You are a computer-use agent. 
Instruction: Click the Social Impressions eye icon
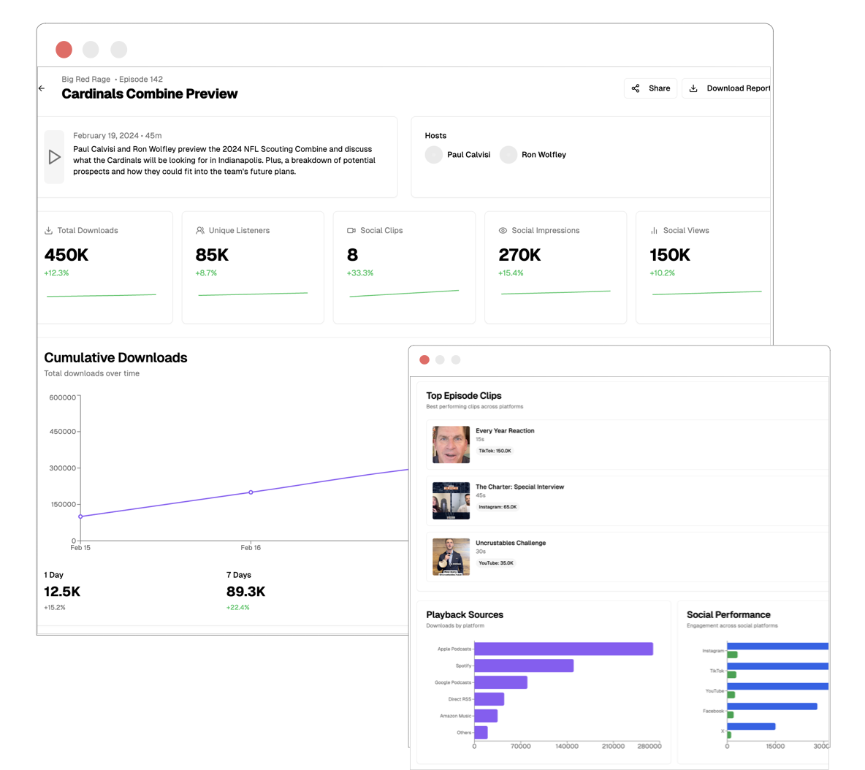point(503,231)
